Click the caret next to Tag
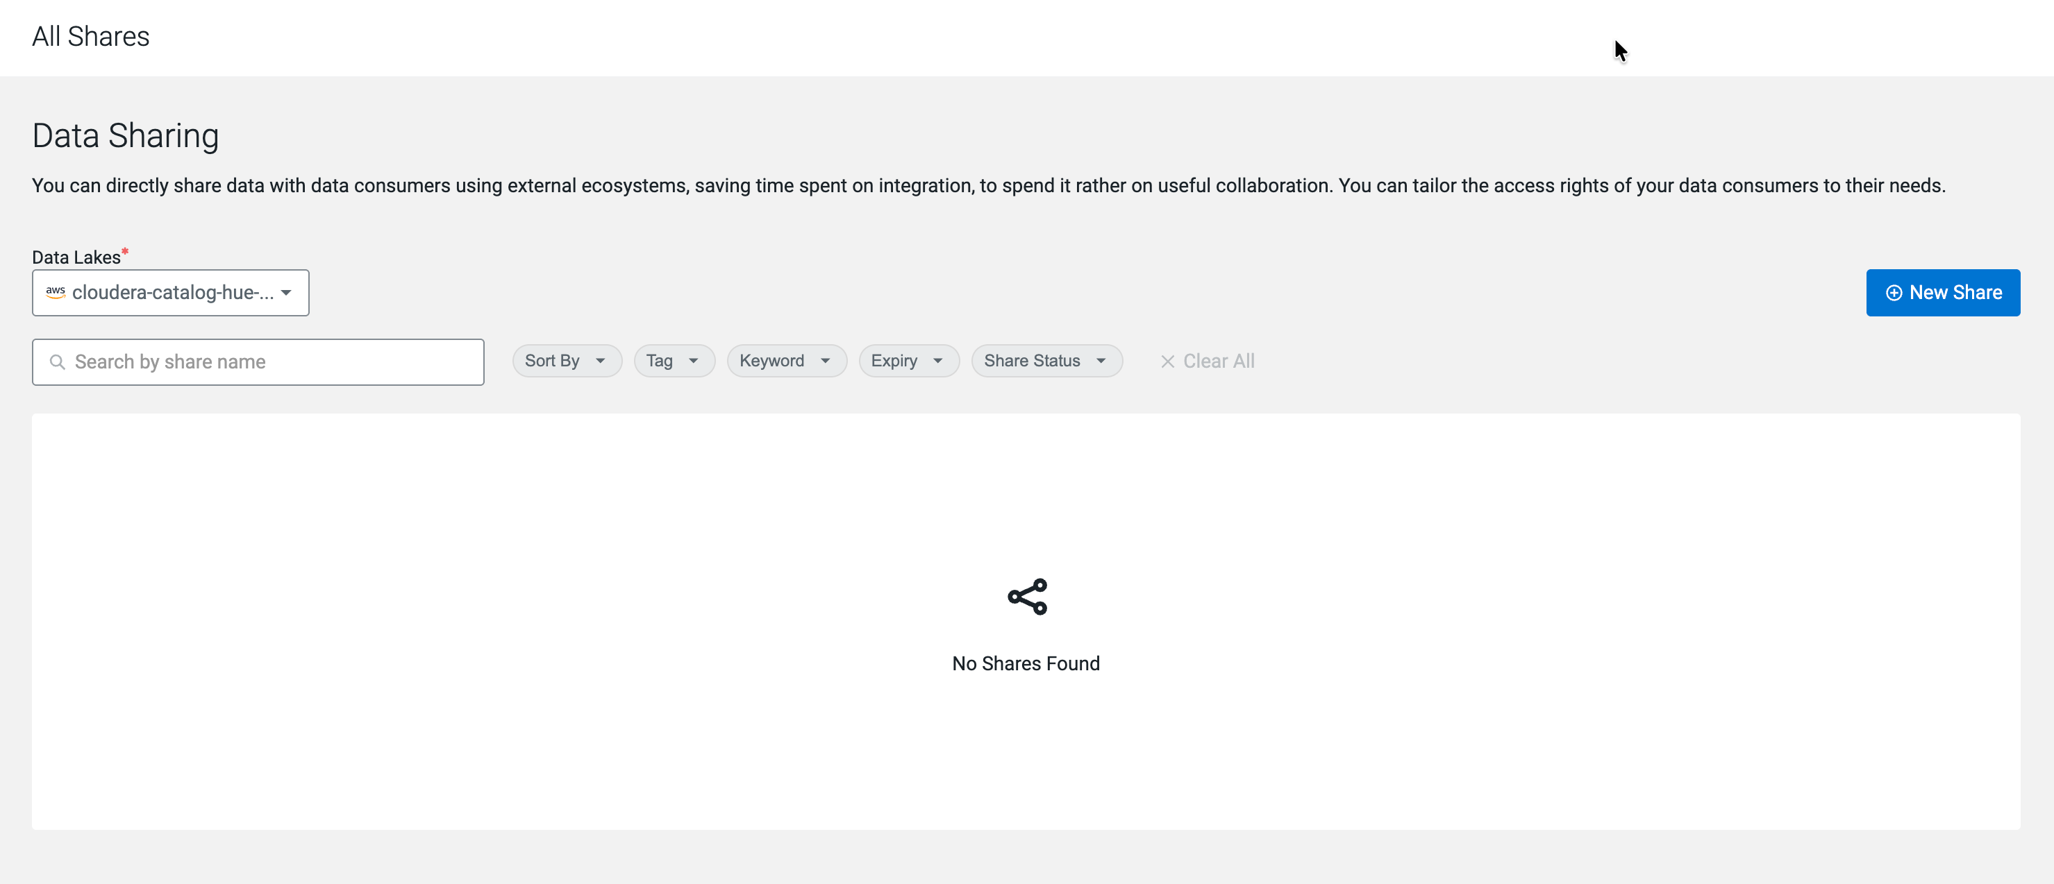The height and width of the screenshot is (884, 2054). pos(694,361)
